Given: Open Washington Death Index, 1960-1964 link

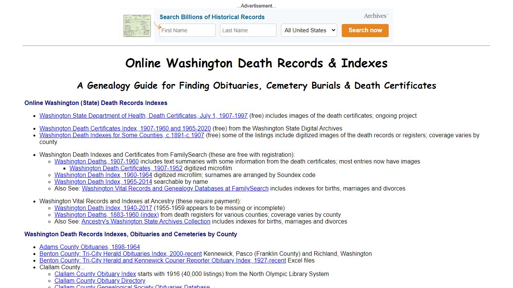Looking at the screenshot, I should coord(103,175).
